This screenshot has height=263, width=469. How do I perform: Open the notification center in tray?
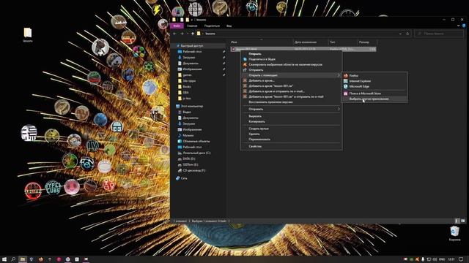coord(461,259)
